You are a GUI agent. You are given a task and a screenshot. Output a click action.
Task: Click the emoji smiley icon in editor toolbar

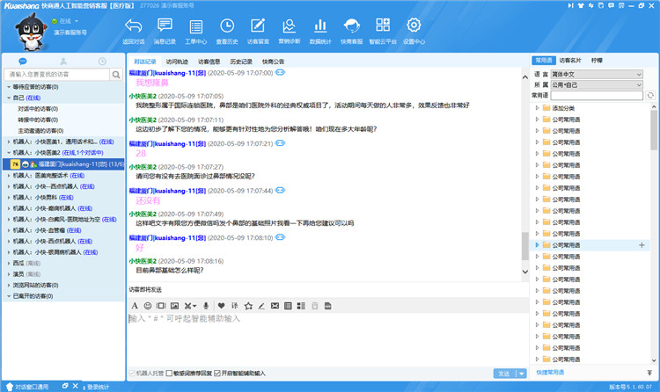point(148,305)
